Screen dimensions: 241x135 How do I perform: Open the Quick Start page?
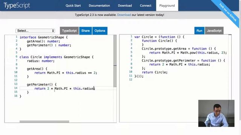tap(73, 6)
